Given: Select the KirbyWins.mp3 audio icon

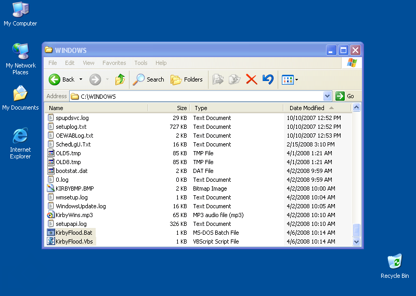Looking at the screenshot, I should pos(50,215).
